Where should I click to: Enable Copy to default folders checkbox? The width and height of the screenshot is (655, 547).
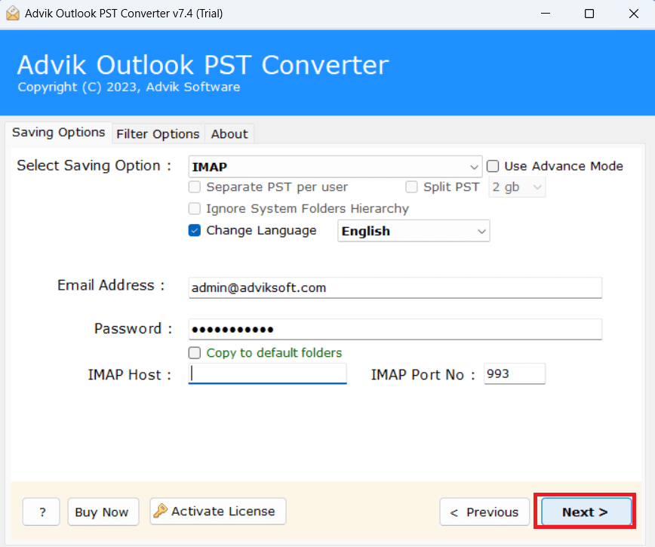pyautogui.click(x=194, y=353)
